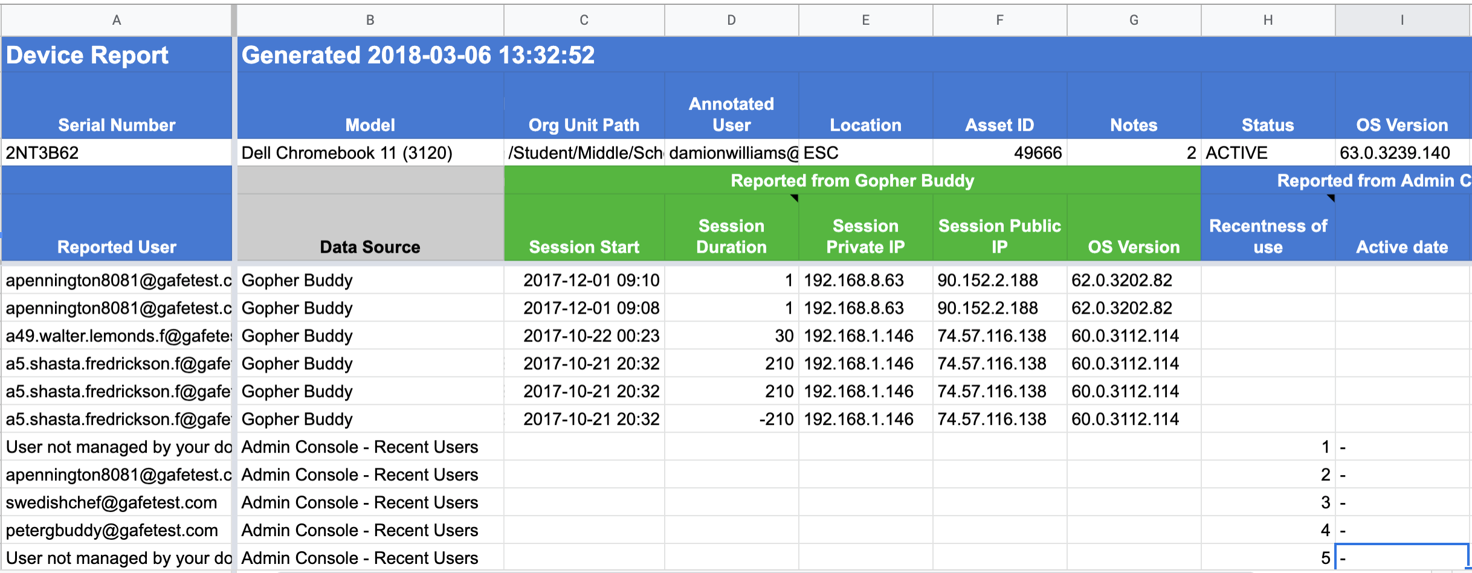1472x573 pixels.
Task: Click the Dell Chromebook 11 (3120) cell
Action: (x=370, y=153)
